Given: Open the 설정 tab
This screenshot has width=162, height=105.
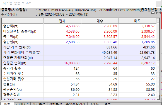Looking at the screenshot, I should (107, 104).
